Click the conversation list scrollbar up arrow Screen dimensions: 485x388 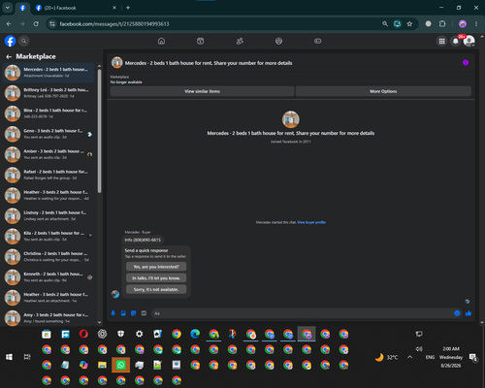point(99,66)
